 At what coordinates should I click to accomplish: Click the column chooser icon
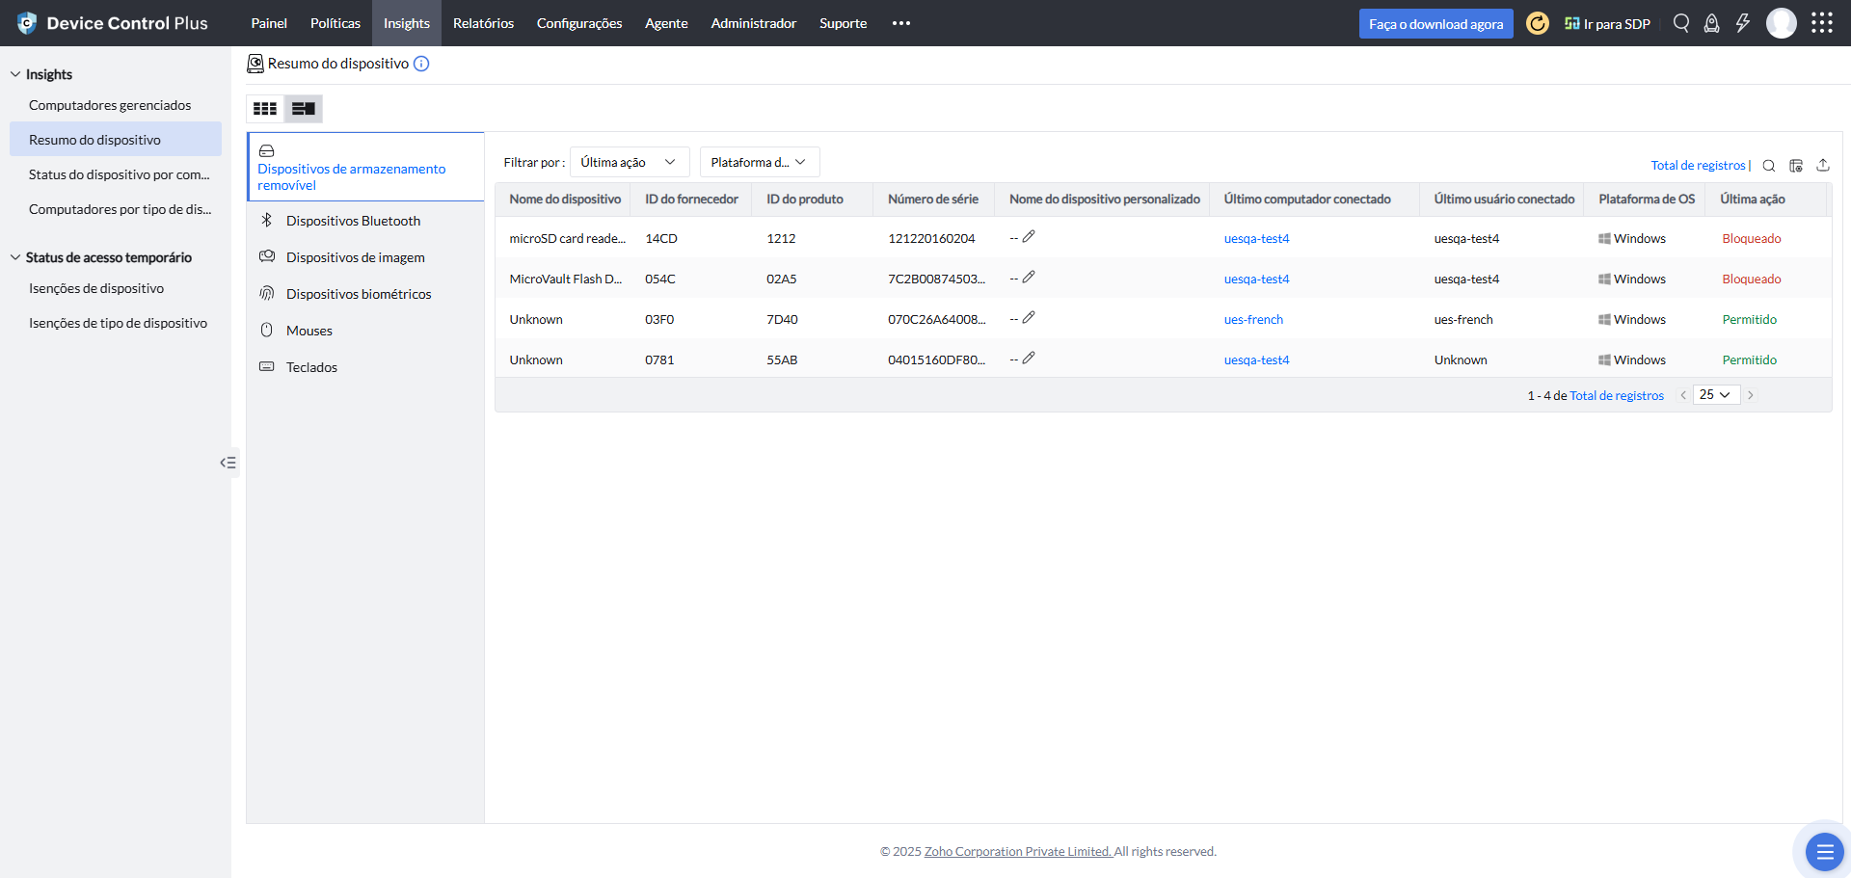point(1796,166)
